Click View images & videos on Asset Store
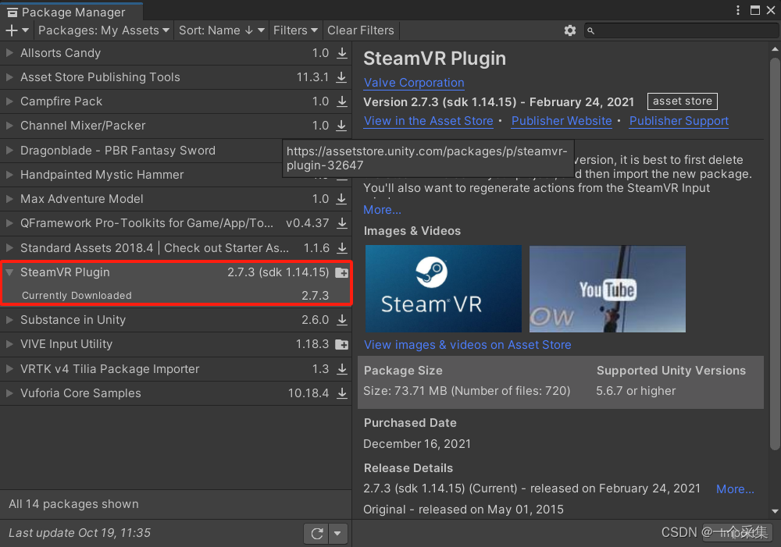 coord(467,345)
